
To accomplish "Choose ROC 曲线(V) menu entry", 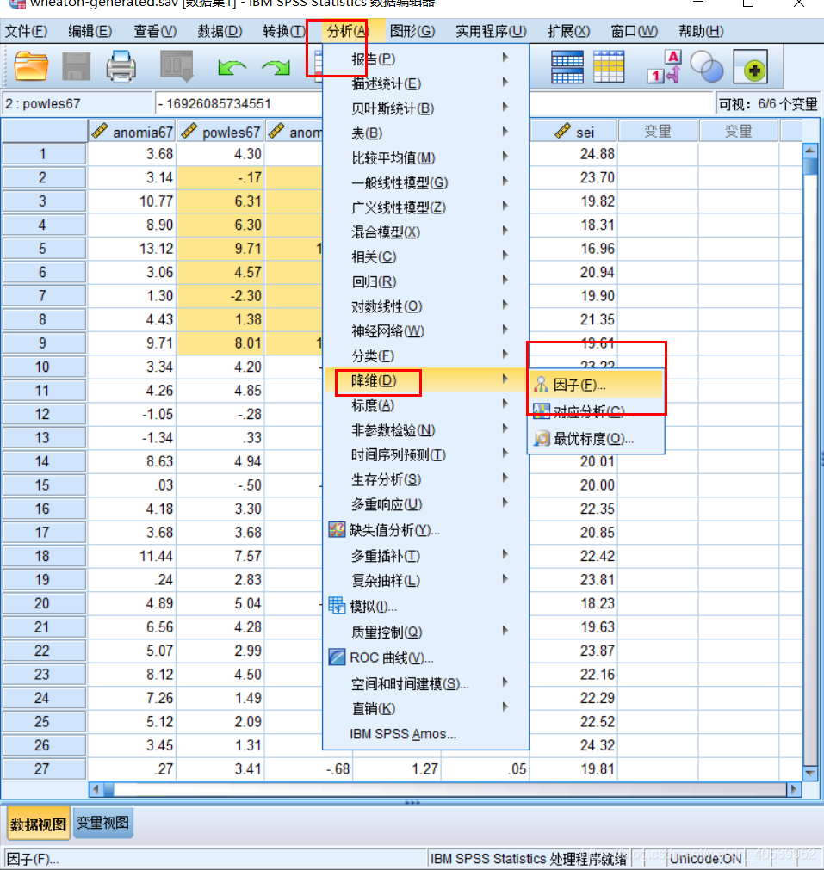I will (425, 657).
